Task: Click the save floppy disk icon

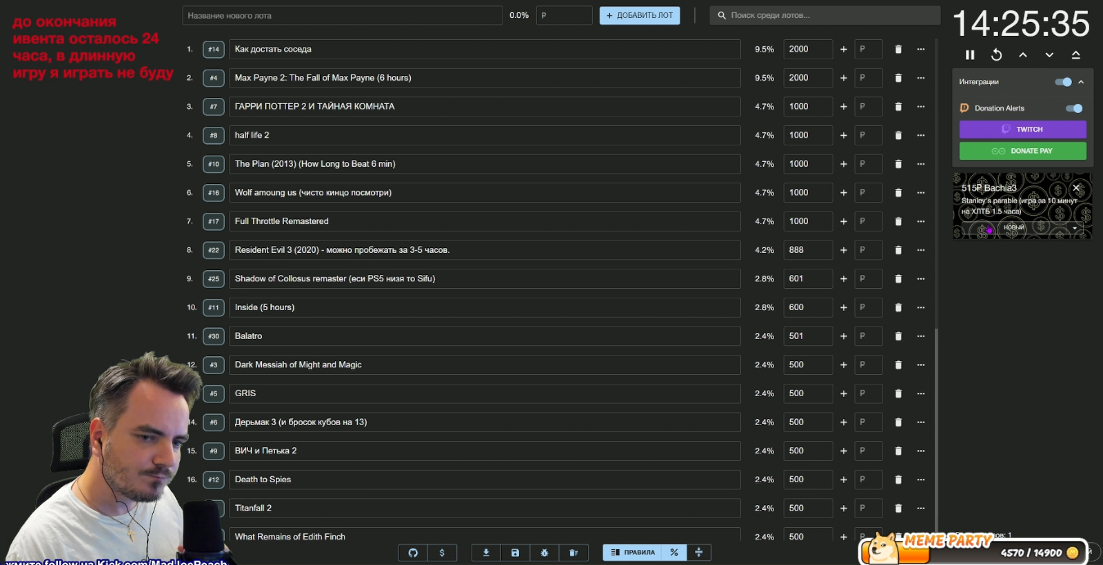Action: click(515, 553)
